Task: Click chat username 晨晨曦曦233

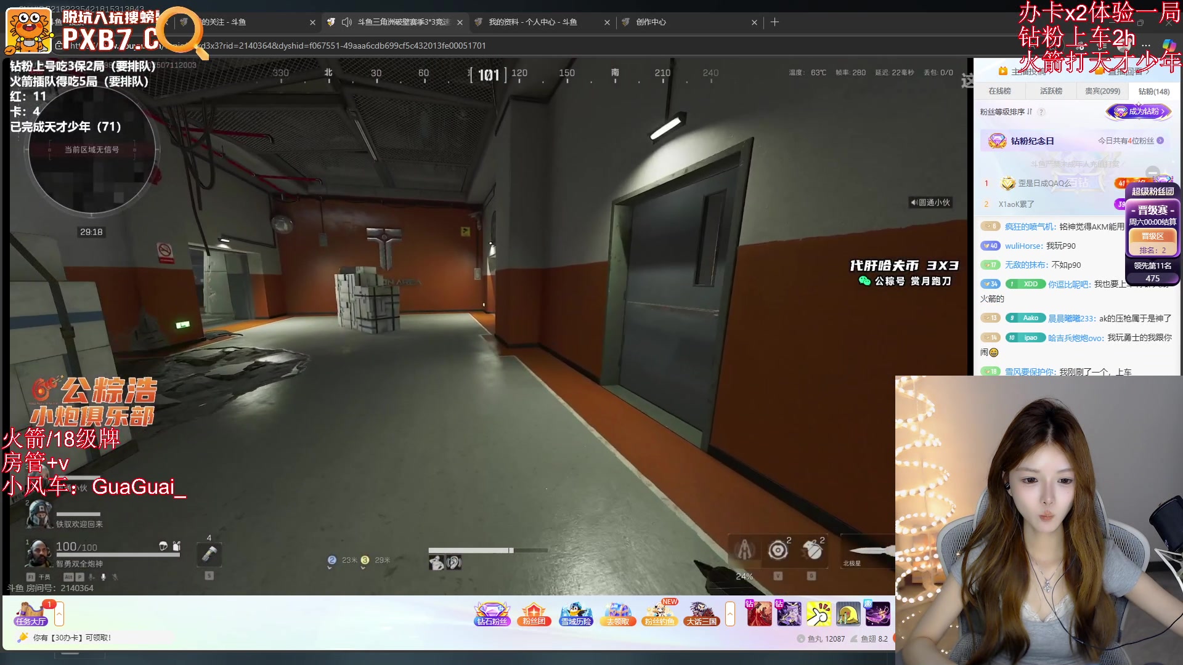Action: (1072, 318)
